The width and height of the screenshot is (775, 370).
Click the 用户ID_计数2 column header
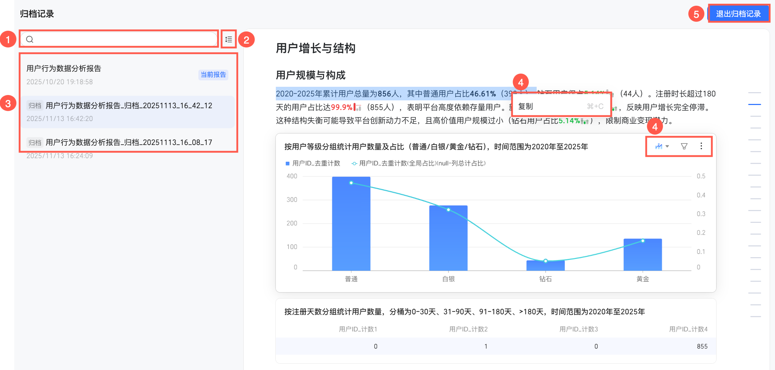(468, 329)
